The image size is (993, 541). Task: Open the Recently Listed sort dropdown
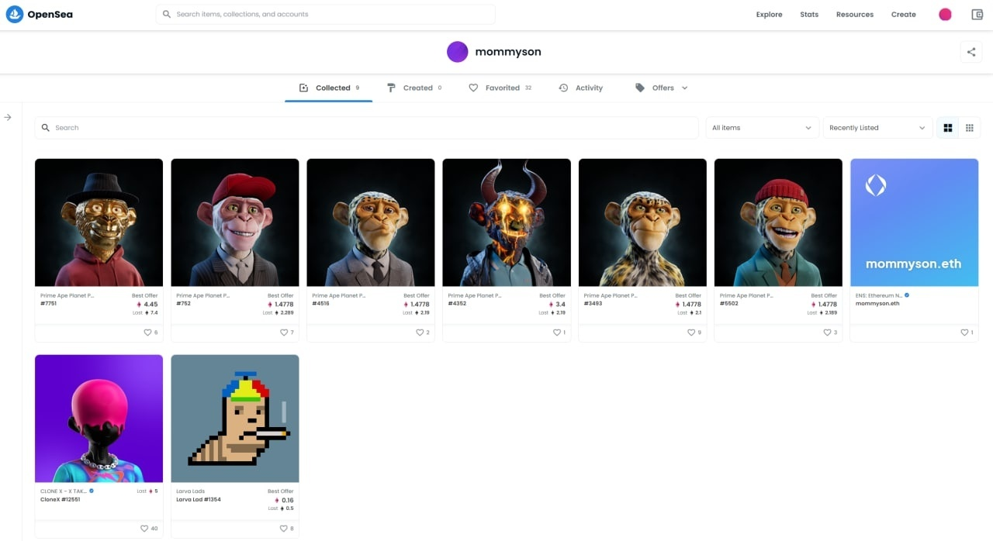click(877, 128)
